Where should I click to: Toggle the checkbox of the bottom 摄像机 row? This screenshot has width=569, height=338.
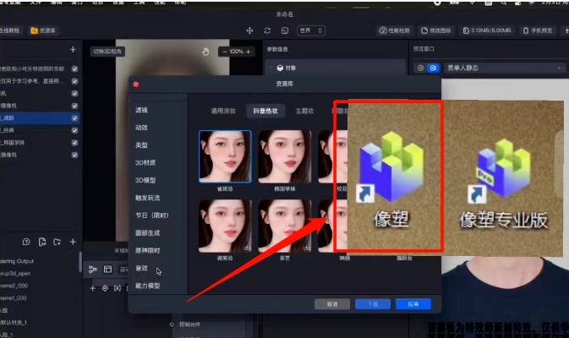tap(74, 155)
